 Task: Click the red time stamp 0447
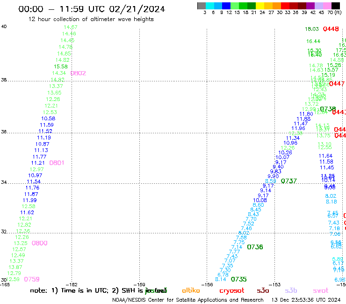click(x=337, y=84)
